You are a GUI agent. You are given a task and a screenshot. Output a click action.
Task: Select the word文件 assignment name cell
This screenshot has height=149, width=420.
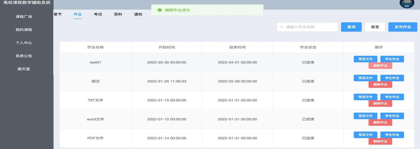tap(95, 119)
